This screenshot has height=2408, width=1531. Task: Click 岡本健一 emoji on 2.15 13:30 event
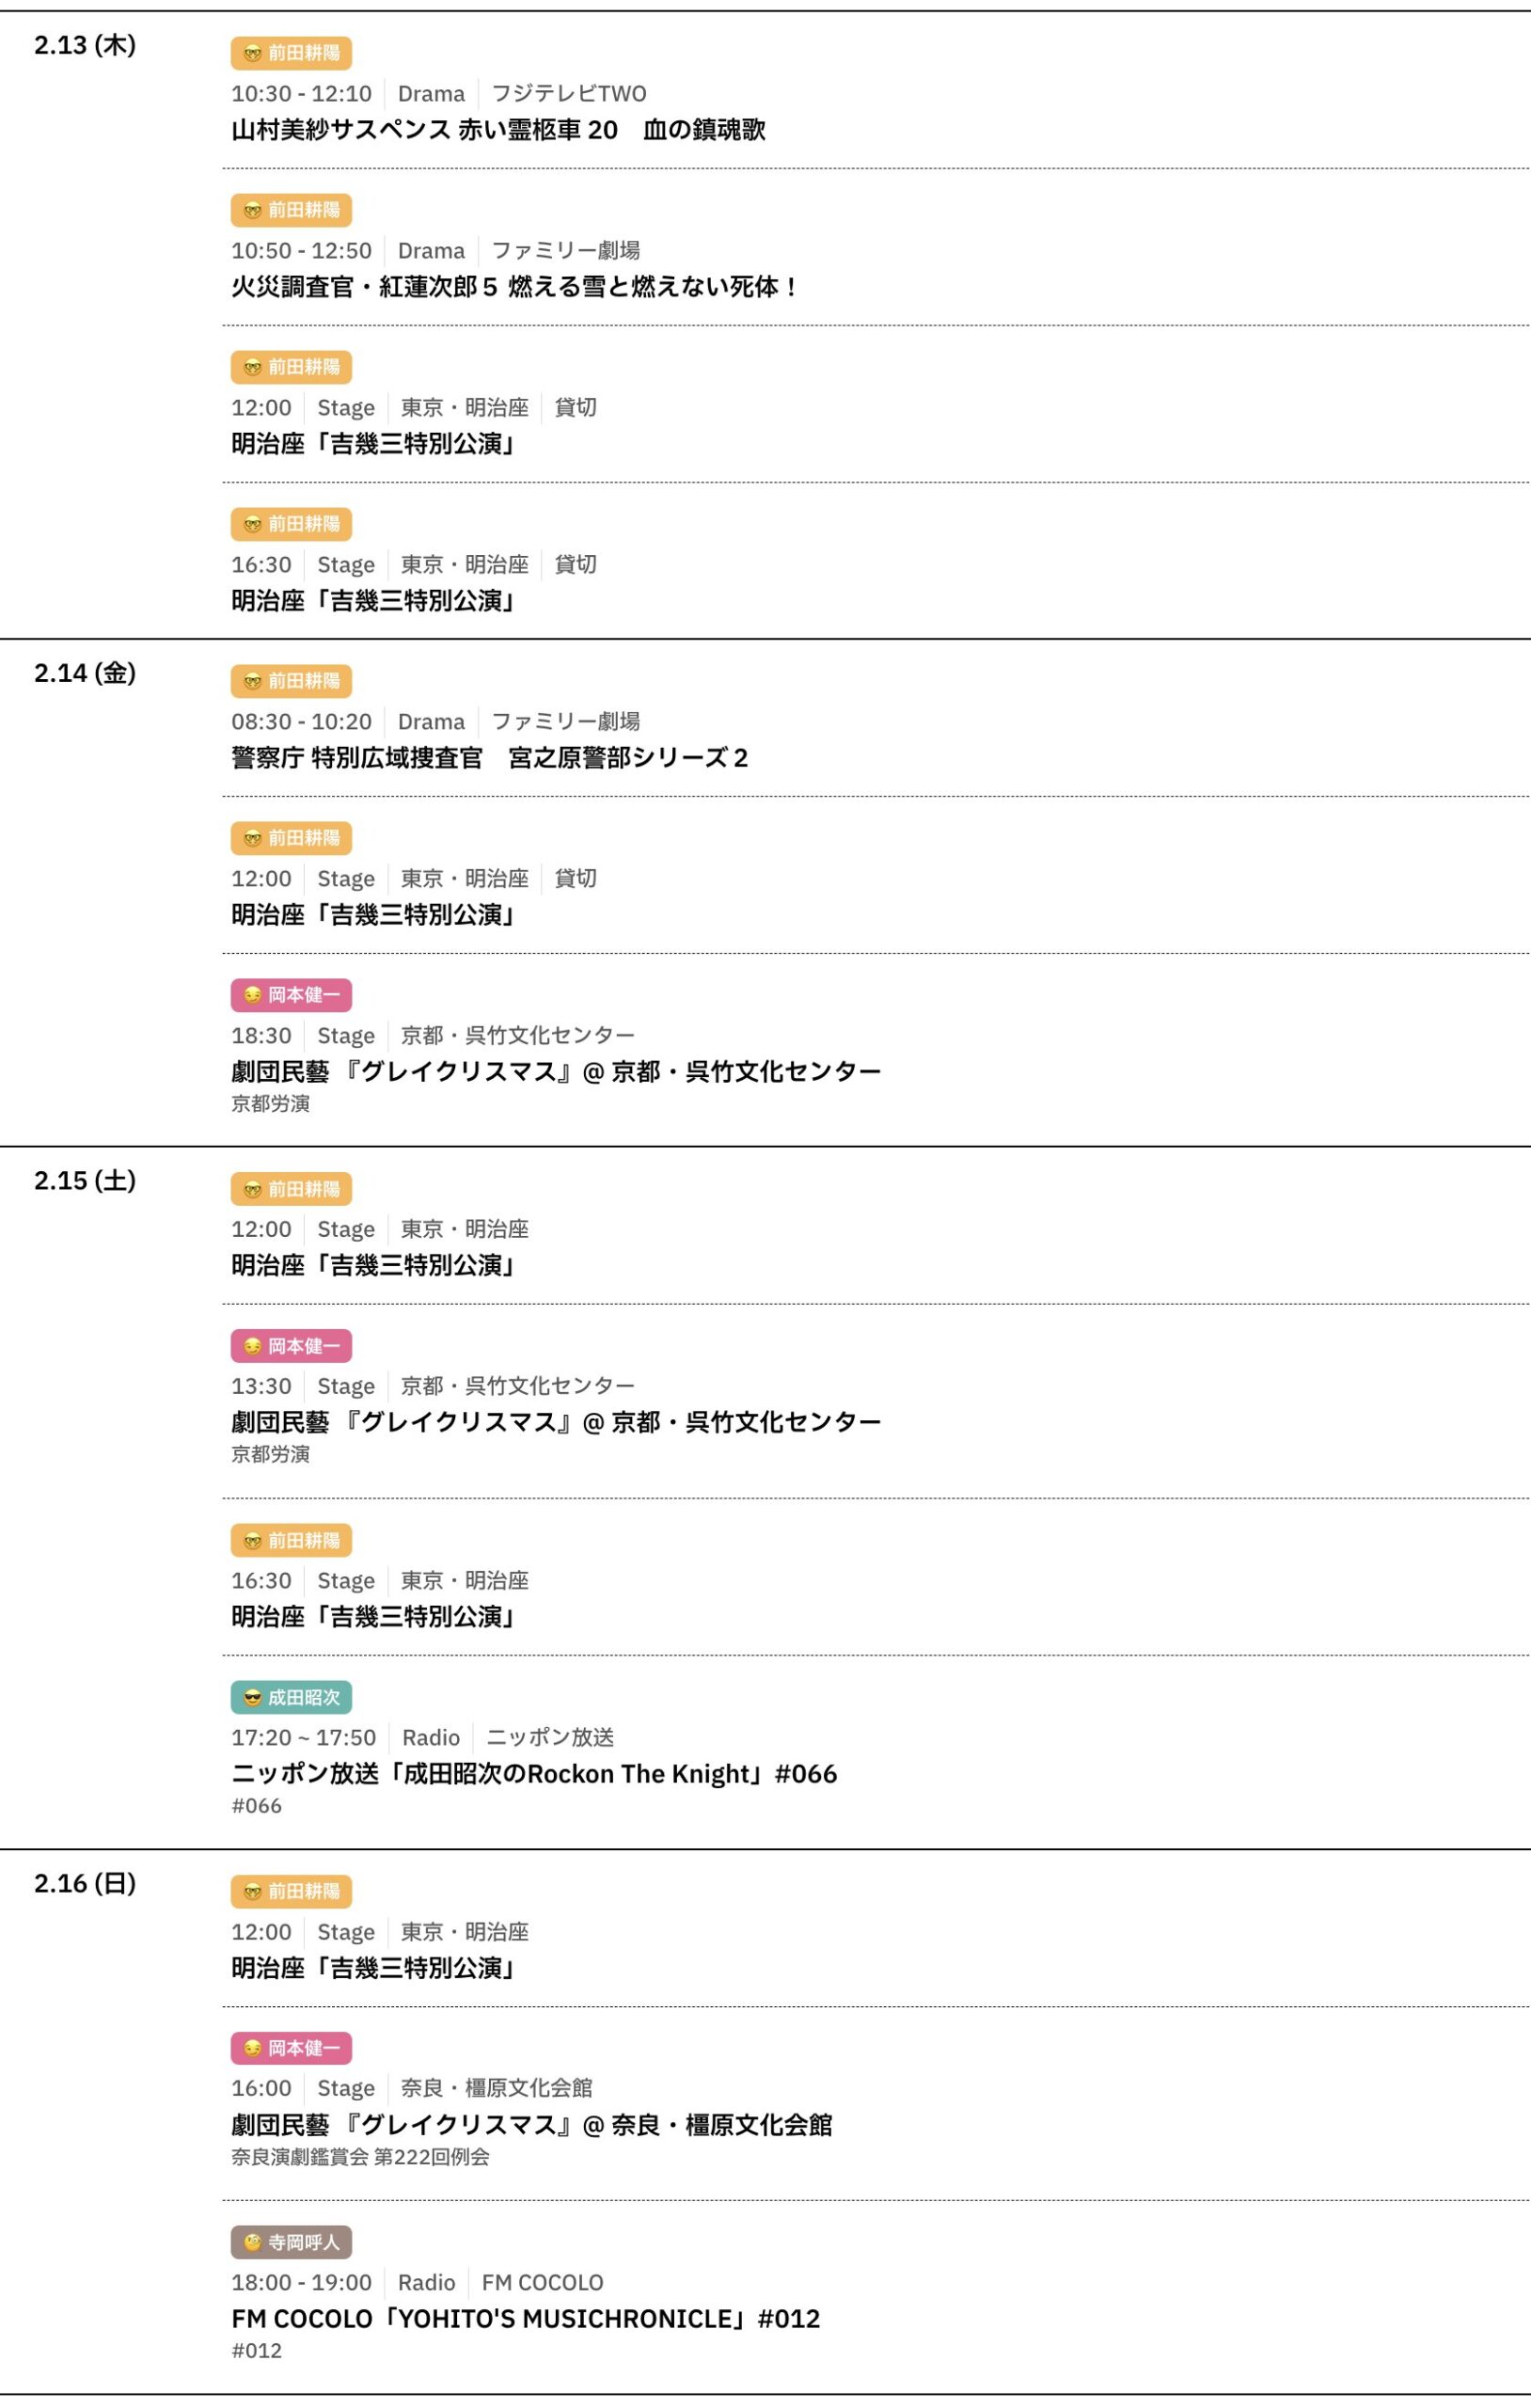coord(253,1346)
